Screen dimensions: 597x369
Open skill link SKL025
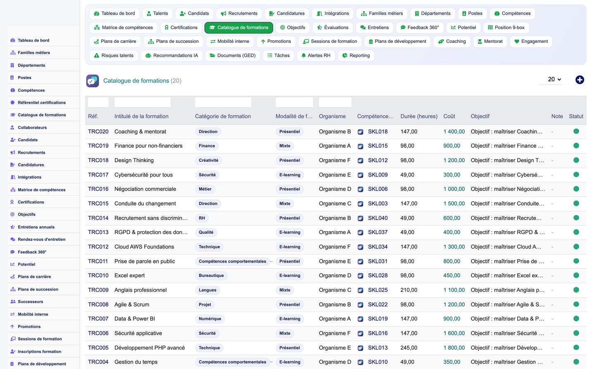coord(378,290)
